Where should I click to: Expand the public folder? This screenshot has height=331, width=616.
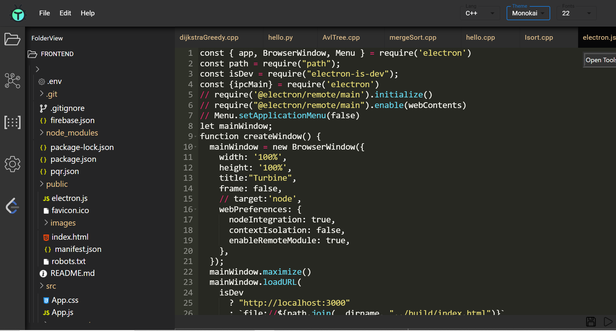point(42,184)
